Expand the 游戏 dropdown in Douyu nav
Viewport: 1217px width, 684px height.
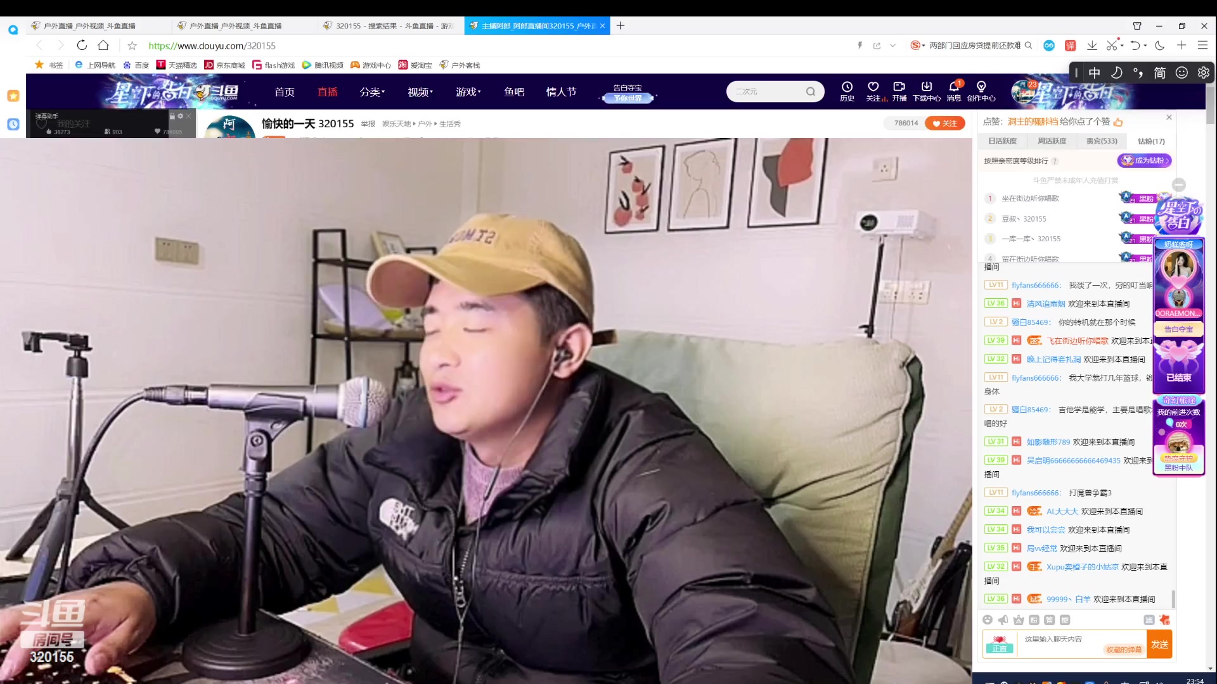tap(468, 92)
